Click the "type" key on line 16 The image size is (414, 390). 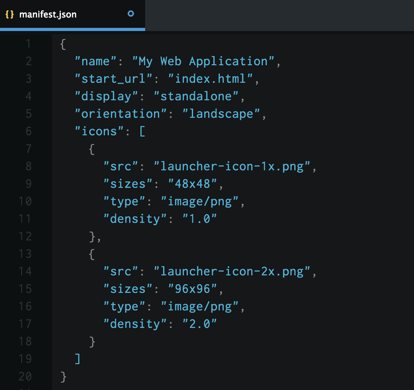(x=124, y=306)
